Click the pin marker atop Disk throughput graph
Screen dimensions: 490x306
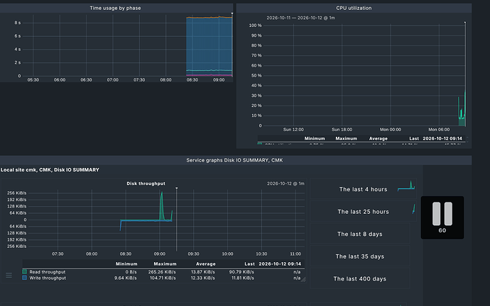tap(177, 188)
